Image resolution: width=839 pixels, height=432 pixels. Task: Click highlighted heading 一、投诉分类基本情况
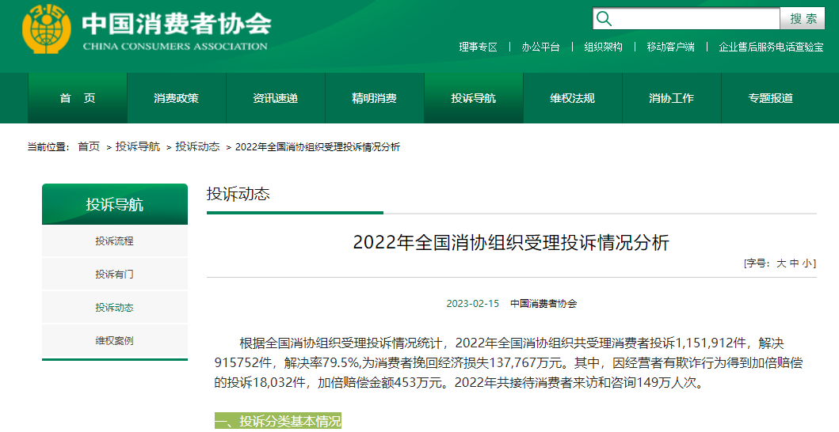[x=278, y=421]
